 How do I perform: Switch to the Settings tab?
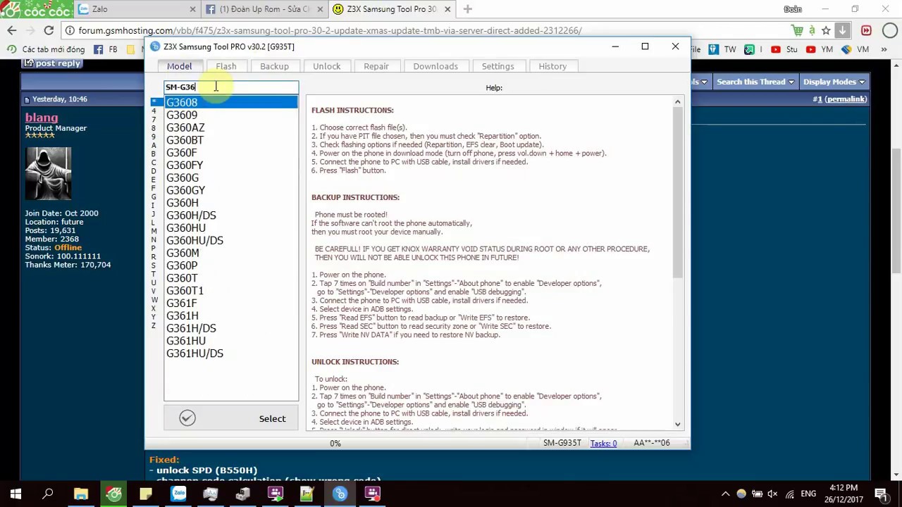498,66
